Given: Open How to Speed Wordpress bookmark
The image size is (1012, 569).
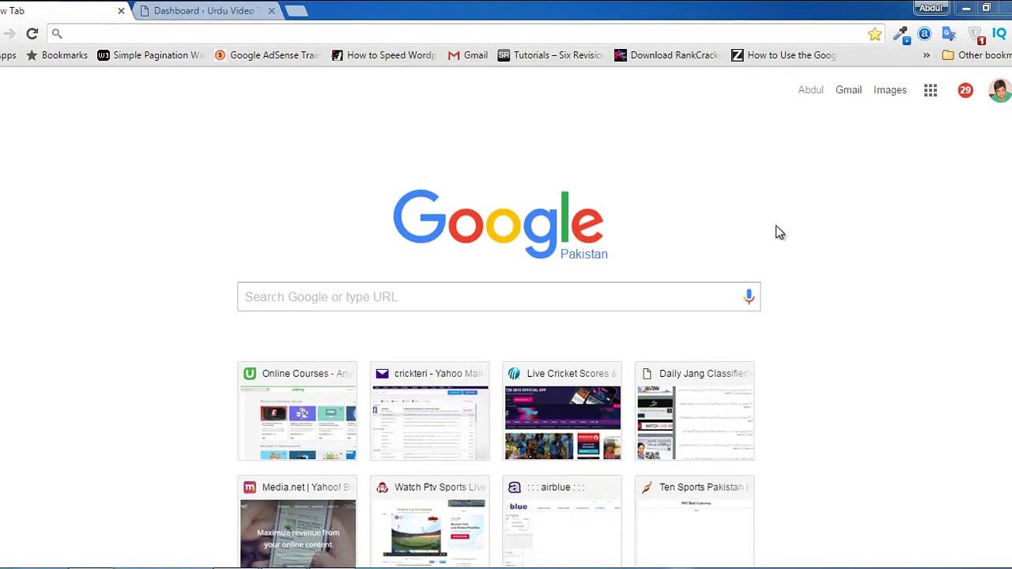Looking at the screenshot, I should pyautogui.click(x=384, y=55).
